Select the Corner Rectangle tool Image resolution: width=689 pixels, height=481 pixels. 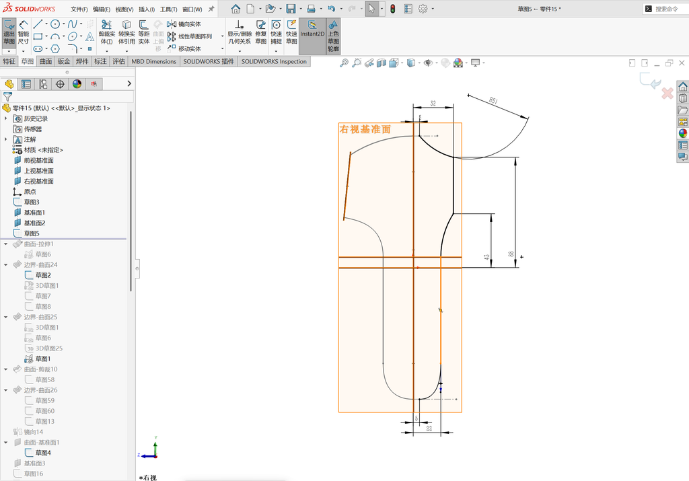coord(38,36)
